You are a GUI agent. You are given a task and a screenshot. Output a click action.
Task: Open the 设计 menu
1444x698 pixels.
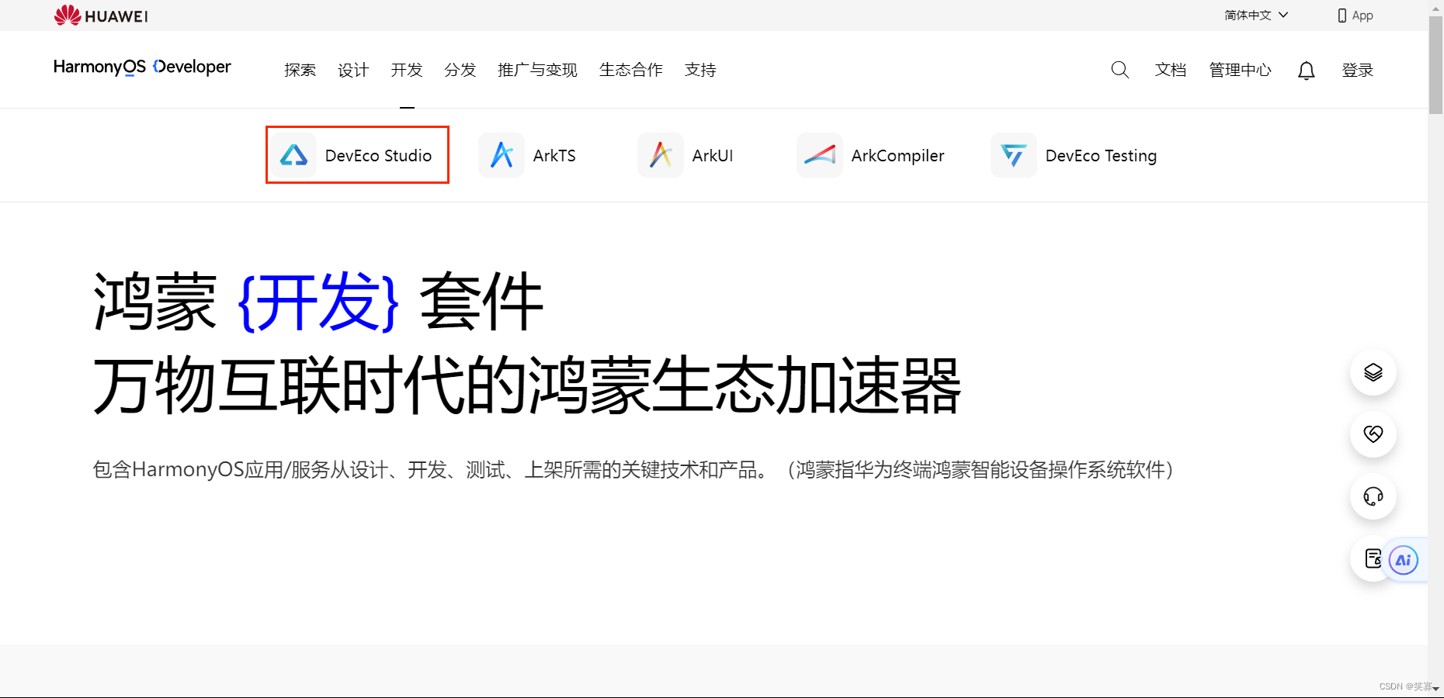tap(353, 70)
